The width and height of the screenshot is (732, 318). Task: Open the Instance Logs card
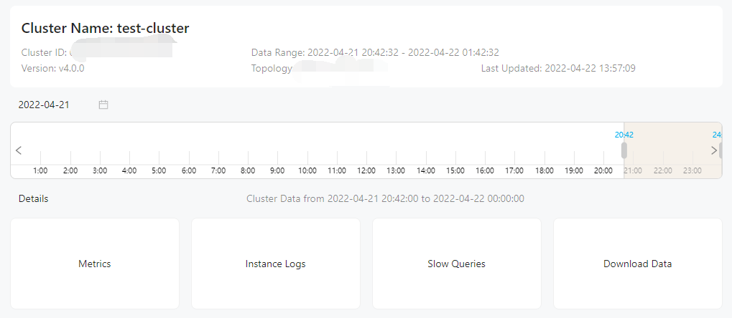point(276,264)
